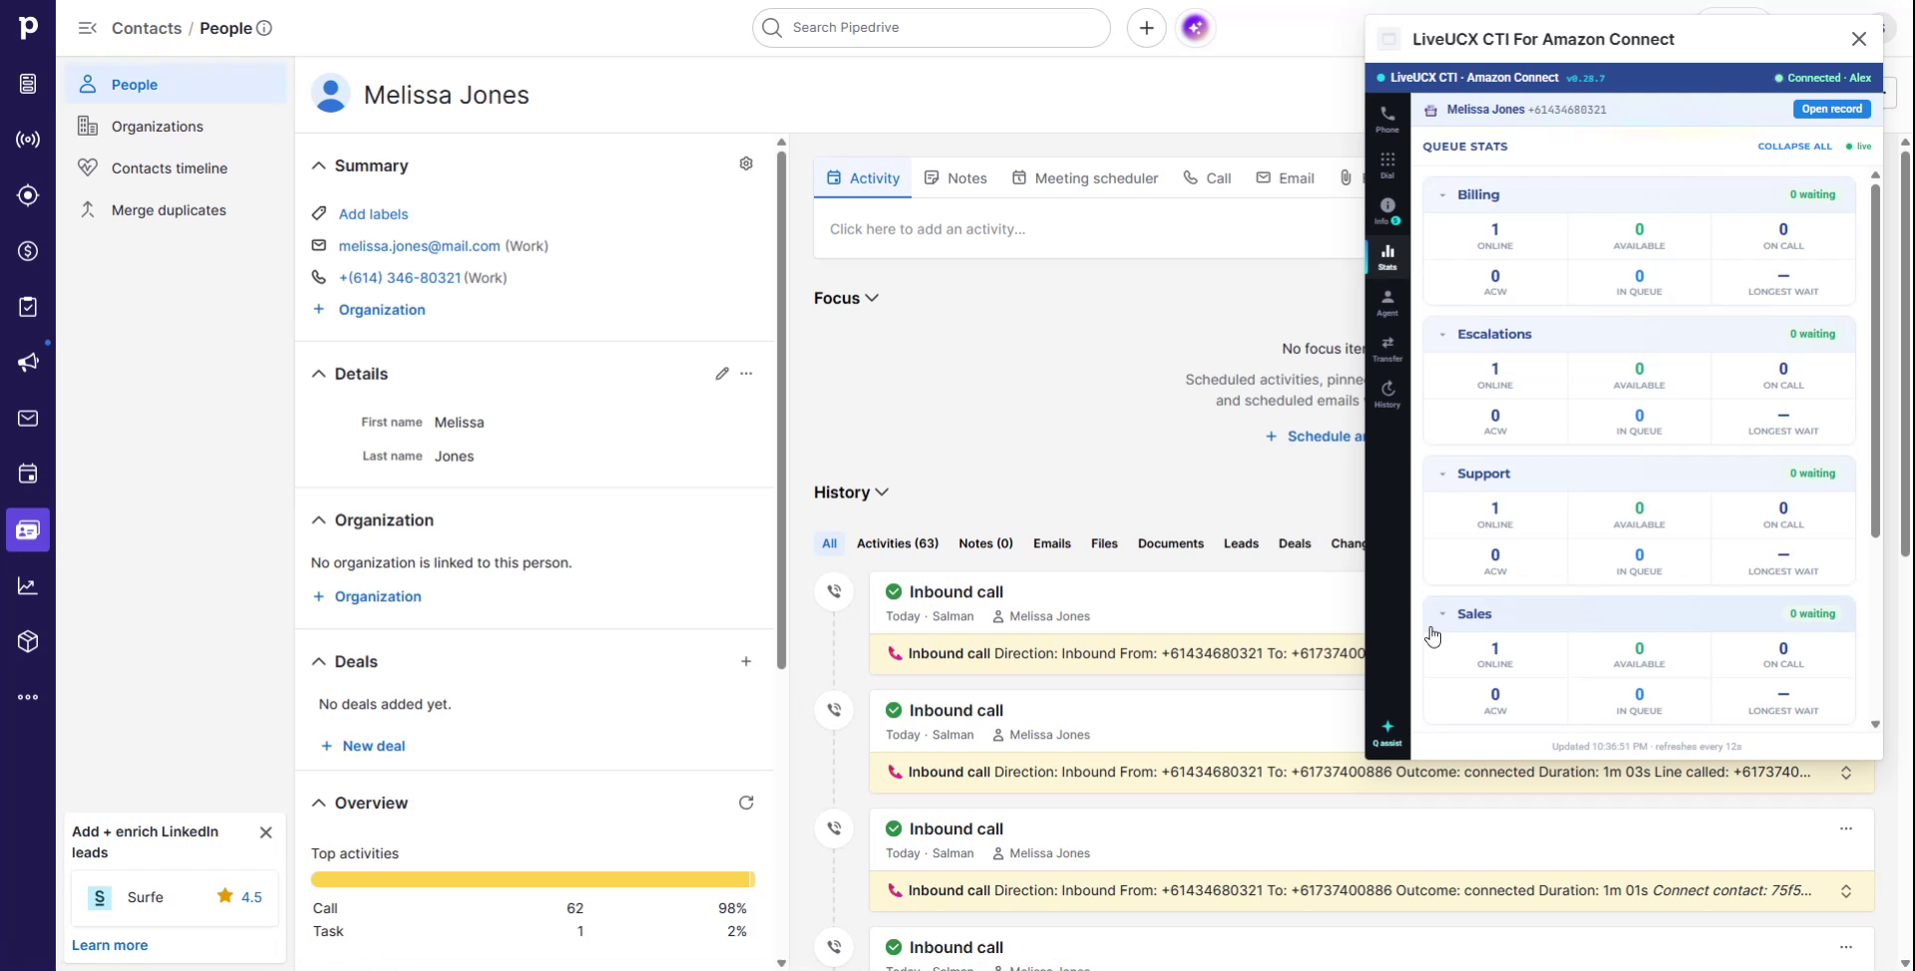Open the megaphone Campaigns icon in left rail
1915x971 pixels.
point(28,362)
